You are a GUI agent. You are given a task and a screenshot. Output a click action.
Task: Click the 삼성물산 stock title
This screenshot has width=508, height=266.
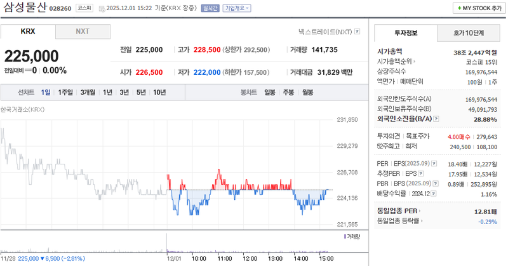[25, 7]
